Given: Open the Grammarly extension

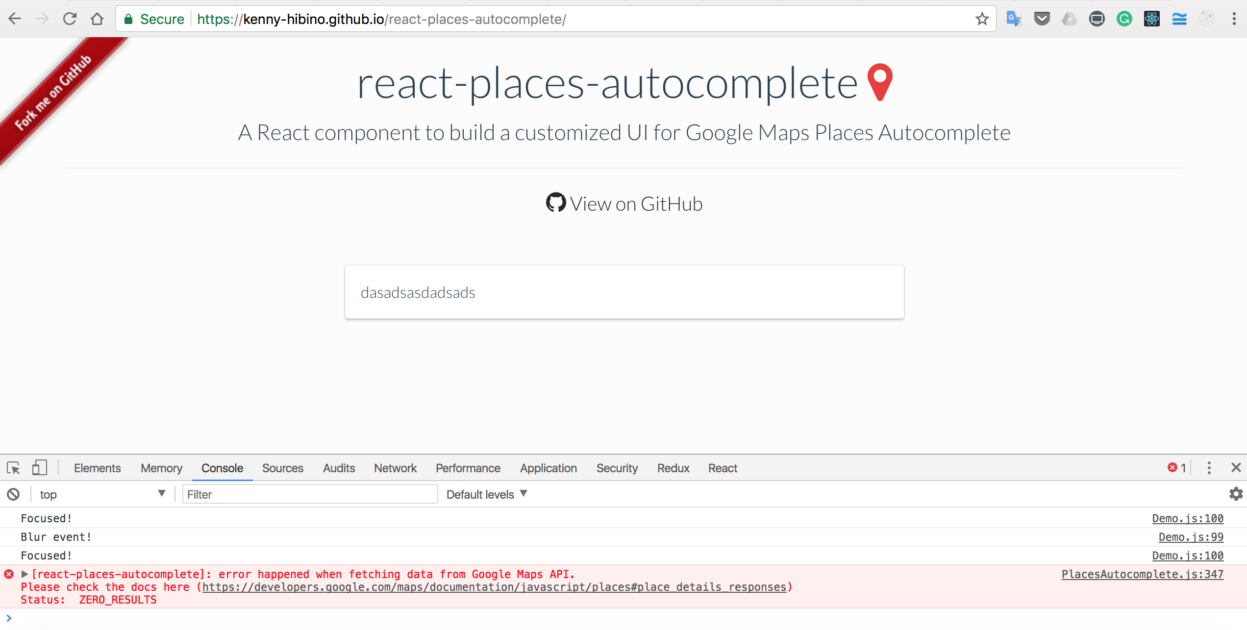Looking at the screenshot, I should pos(1124,19).
